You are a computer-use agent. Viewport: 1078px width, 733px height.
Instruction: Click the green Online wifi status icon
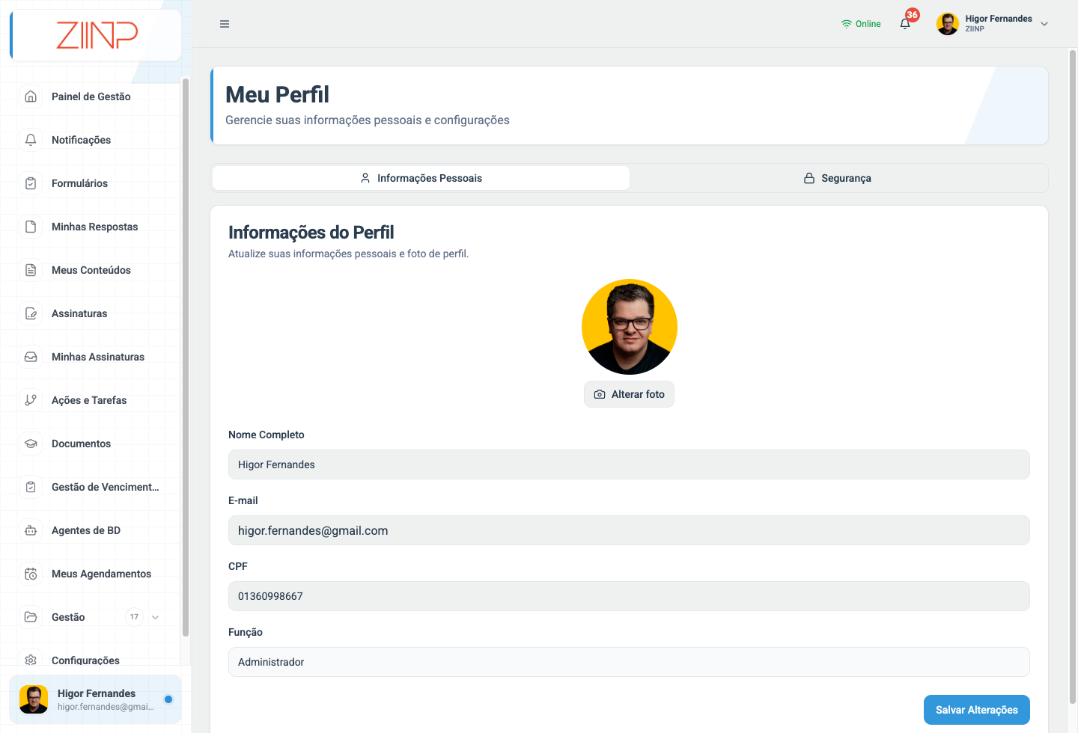tap(847, 24)
